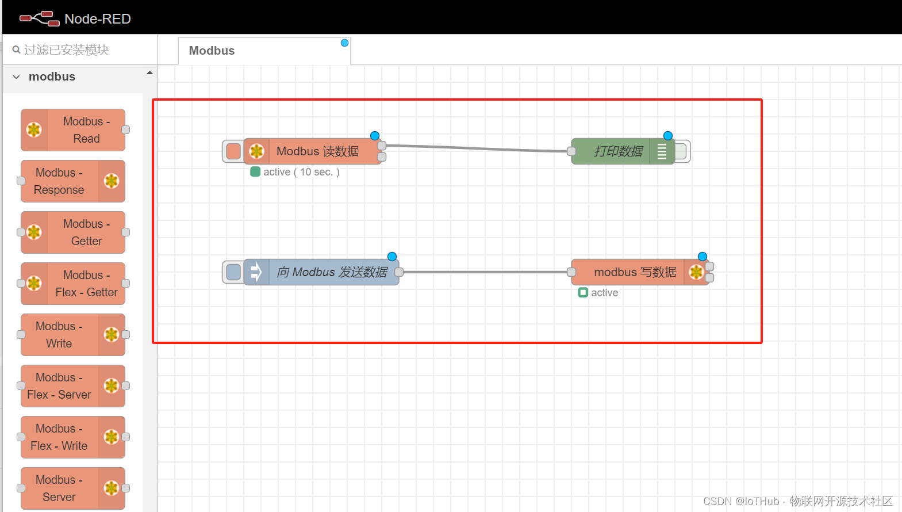This screenshot has width=902, height=512.
Task: Select the Modbus - Flex - Server palette node
Action: pos(73,386)
